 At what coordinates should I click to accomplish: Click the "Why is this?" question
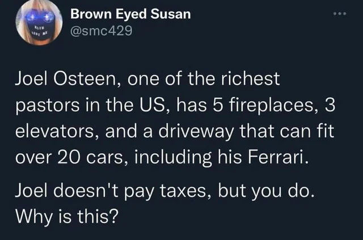point(67,216)
